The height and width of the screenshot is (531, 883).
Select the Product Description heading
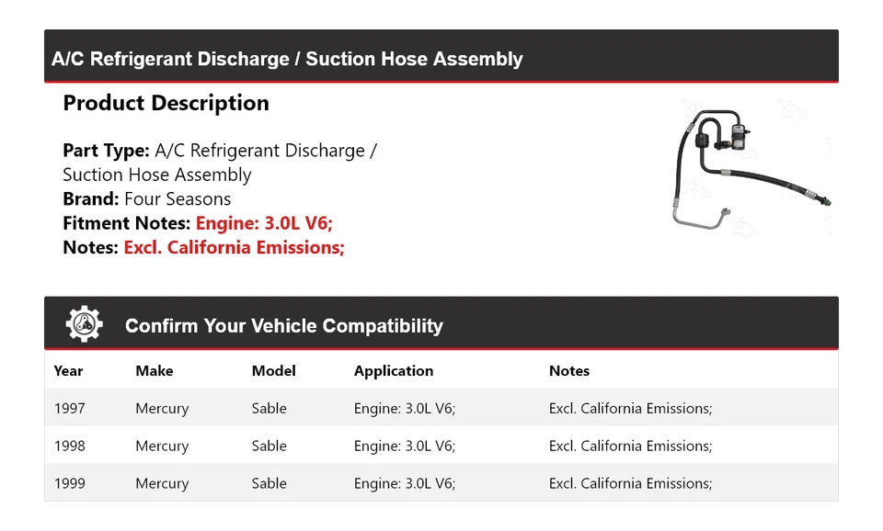point(166,103)
